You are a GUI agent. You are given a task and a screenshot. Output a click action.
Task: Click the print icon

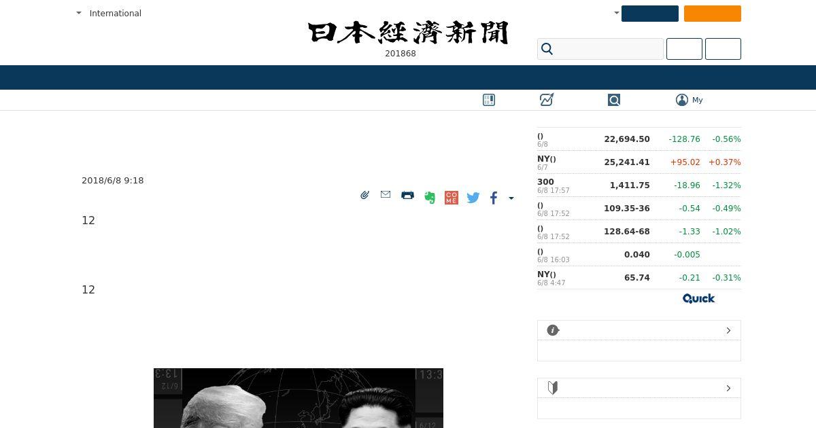coord(407,195)
